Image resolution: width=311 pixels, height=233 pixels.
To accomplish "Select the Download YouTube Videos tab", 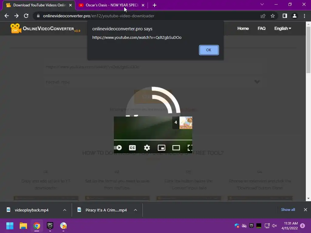I will coord(39,5).
